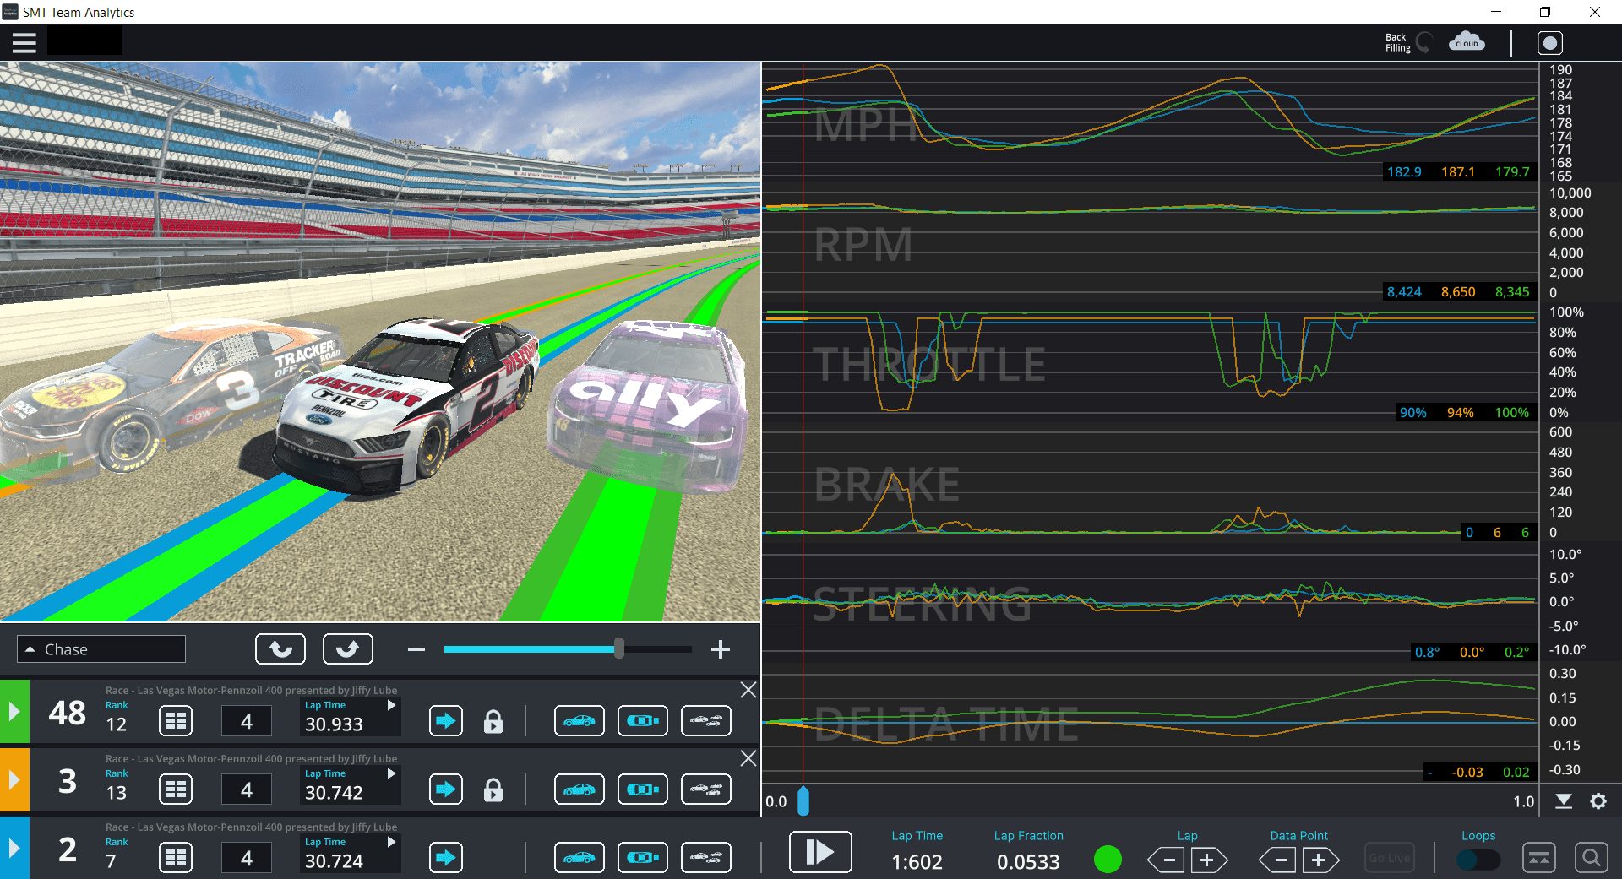
Task: Rotate camera view left
Action: (x=280, y=649)
